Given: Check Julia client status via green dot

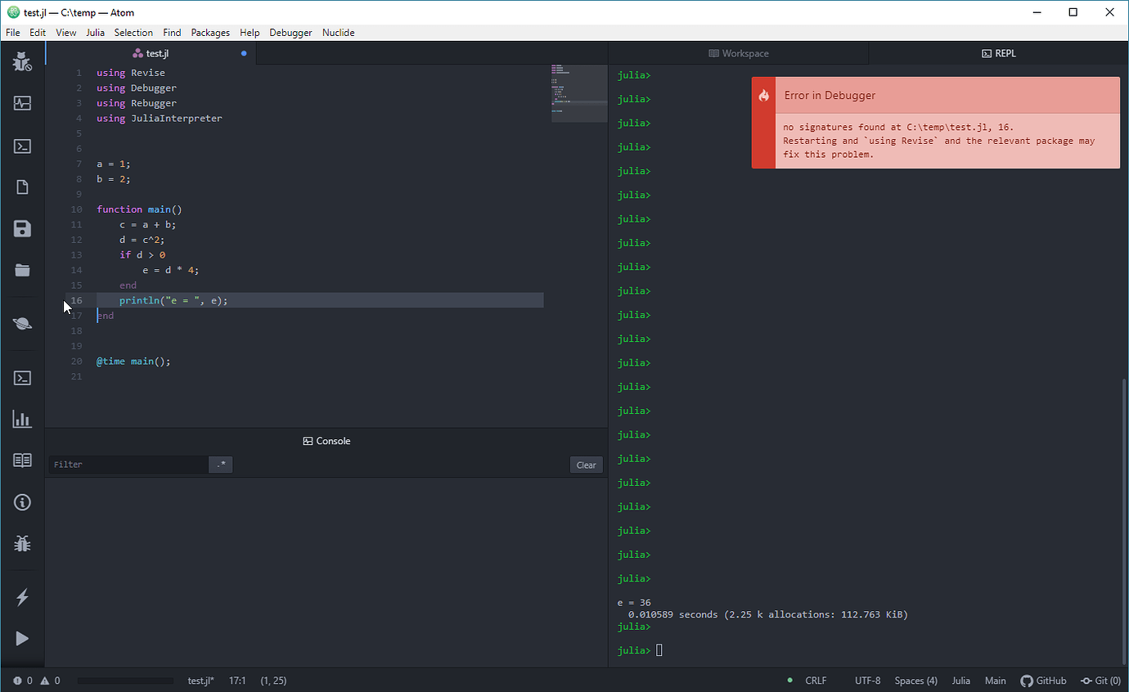Looking at the screenshot, I should 789,680.
